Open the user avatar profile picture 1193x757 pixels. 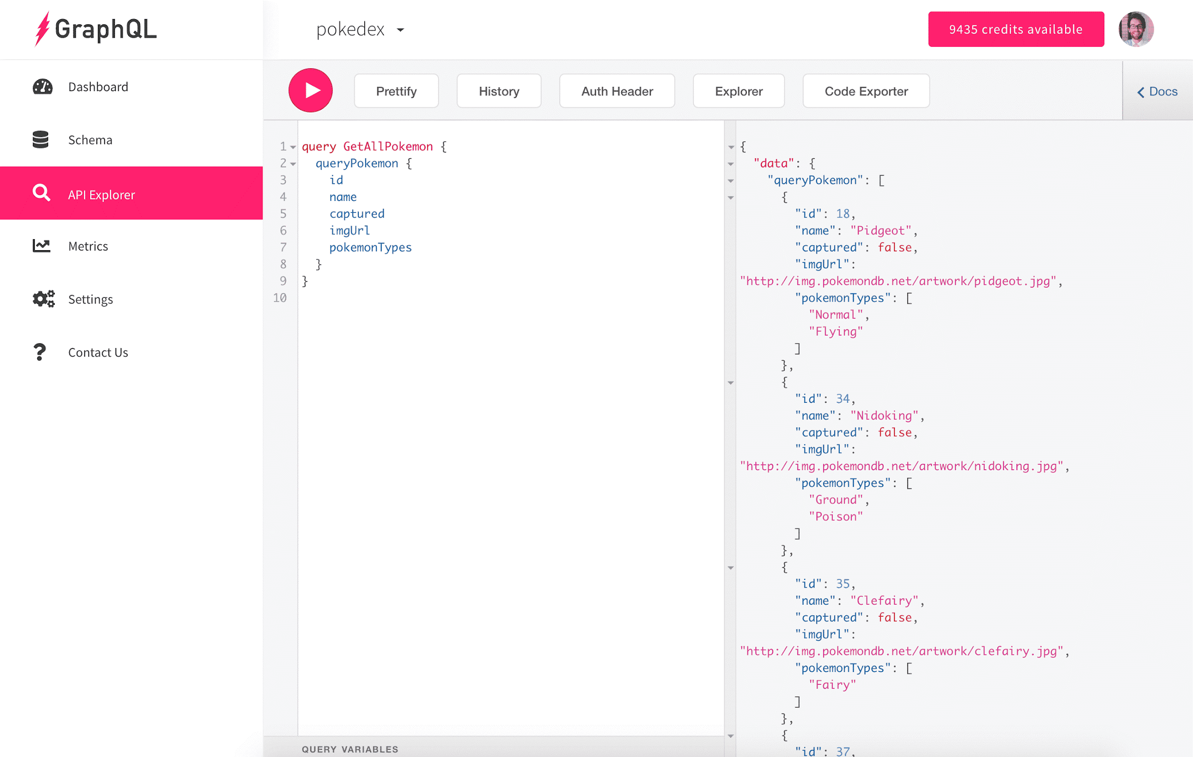1136,29
